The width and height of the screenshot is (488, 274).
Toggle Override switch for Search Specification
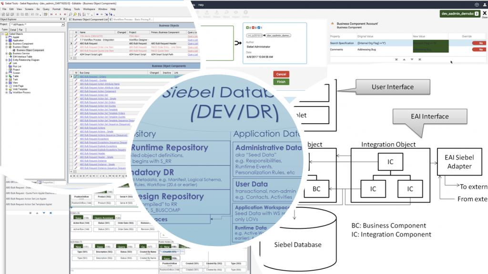[478, 43]
